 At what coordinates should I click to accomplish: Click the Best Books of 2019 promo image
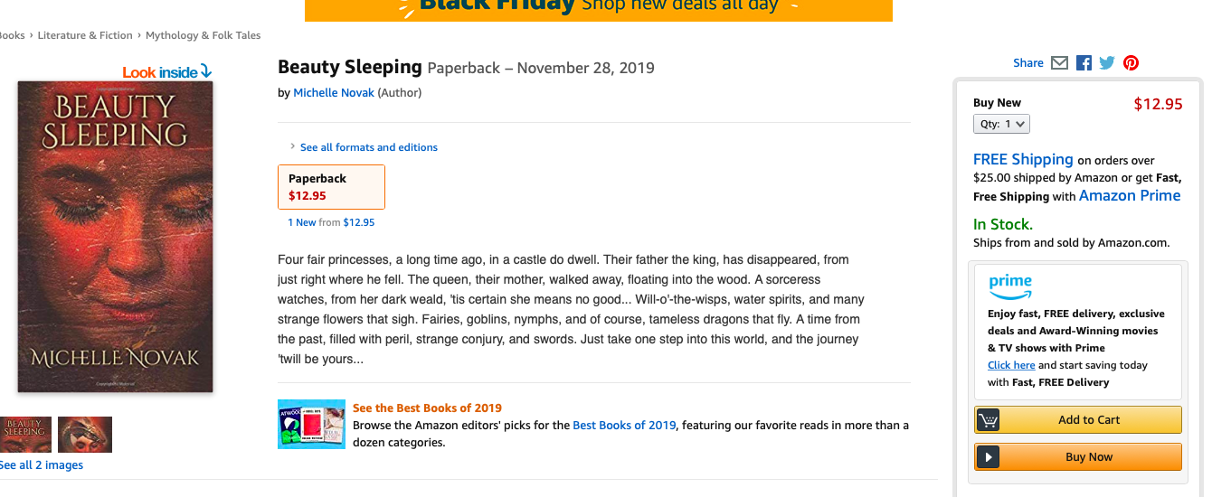coord(311,424)
